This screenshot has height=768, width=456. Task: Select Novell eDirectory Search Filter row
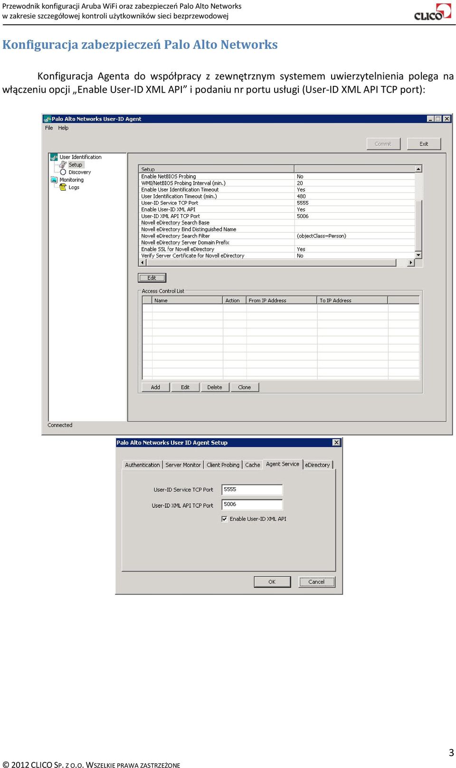click(277, 236)
